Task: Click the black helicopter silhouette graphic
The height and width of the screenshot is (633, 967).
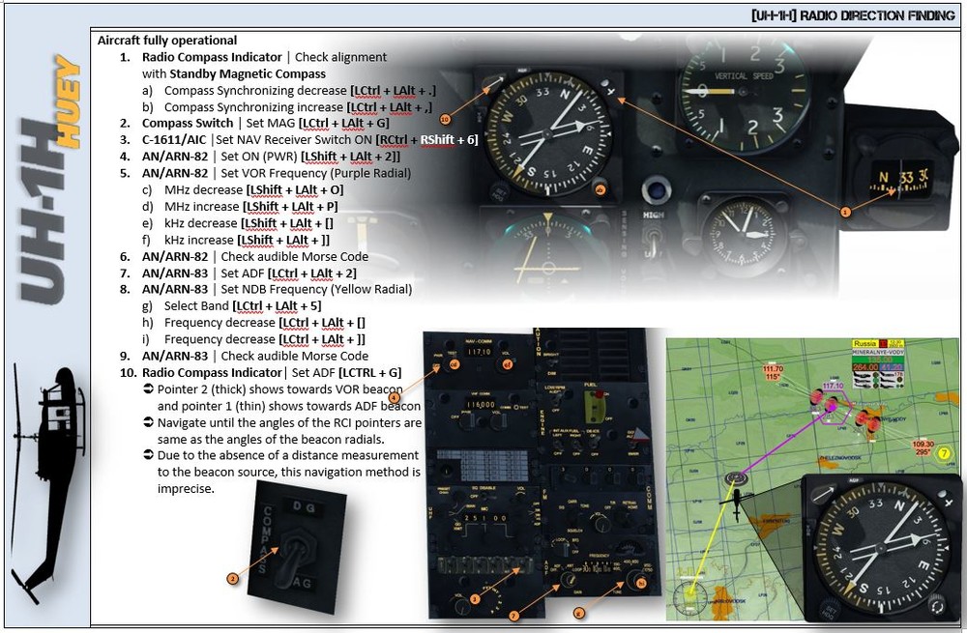Action: pyautogui.click(x=49, y=484)
